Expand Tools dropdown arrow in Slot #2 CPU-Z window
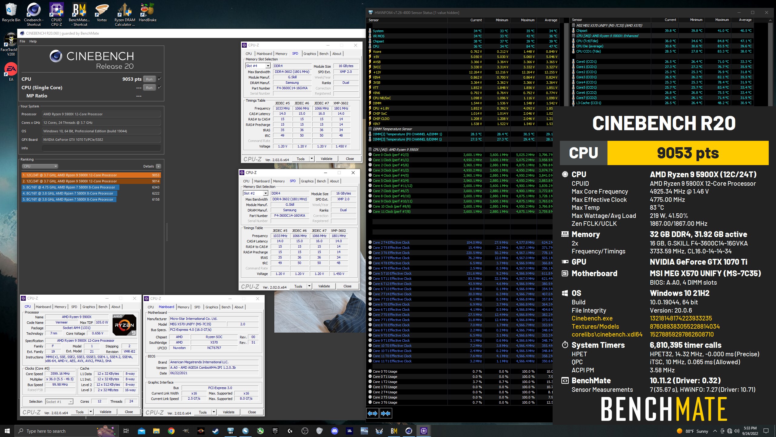 [309, 286]
